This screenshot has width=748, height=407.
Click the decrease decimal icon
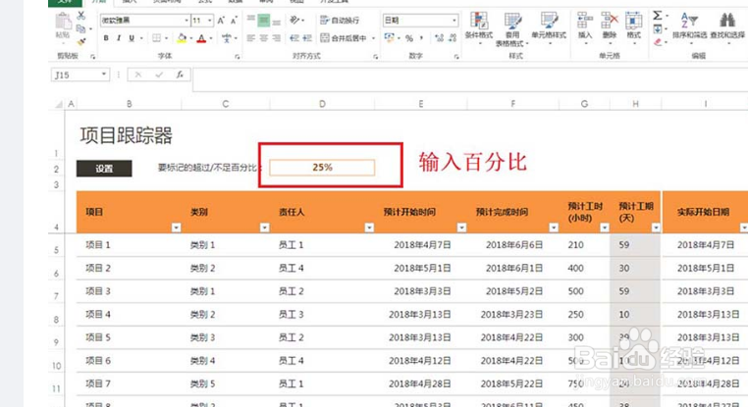[x=453, y=38]
